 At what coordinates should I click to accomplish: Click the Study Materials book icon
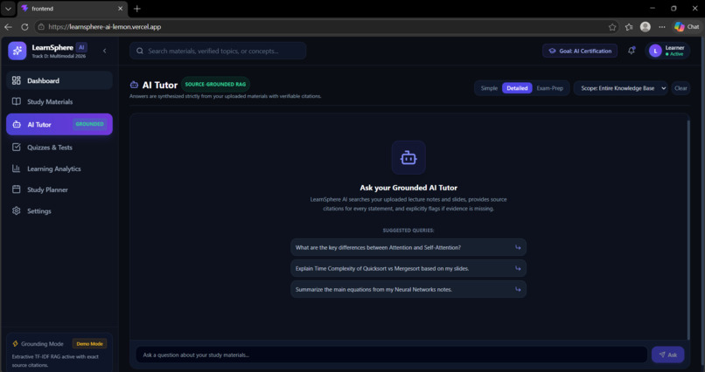[17, 101]
